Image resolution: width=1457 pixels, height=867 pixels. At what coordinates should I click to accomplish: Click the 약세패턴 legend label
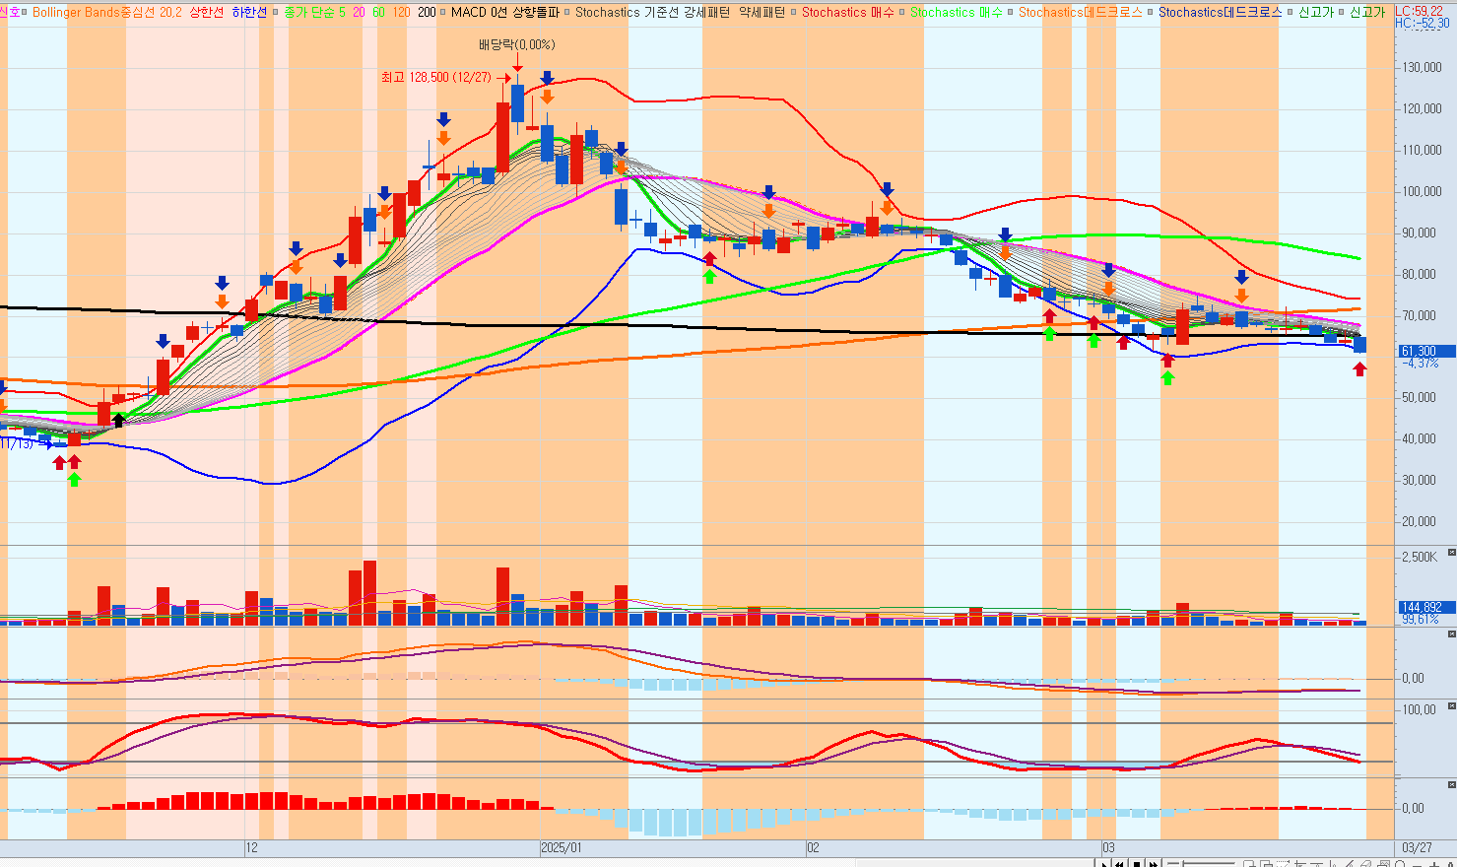coord(762,13)
